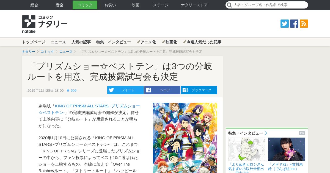Go to コミック breadcrumb link
This screenshot has height=173, width=330.
tap(47, 52)
